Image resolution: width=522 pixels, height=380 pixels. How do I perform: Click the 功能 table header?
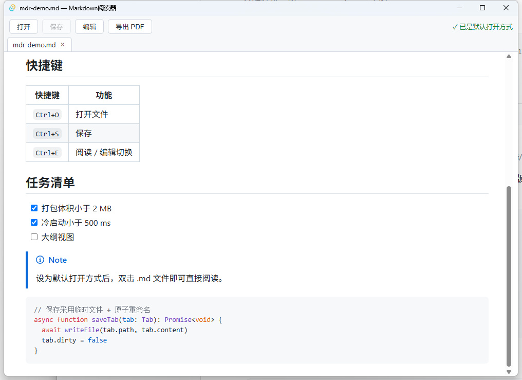[x=104, y=95]
